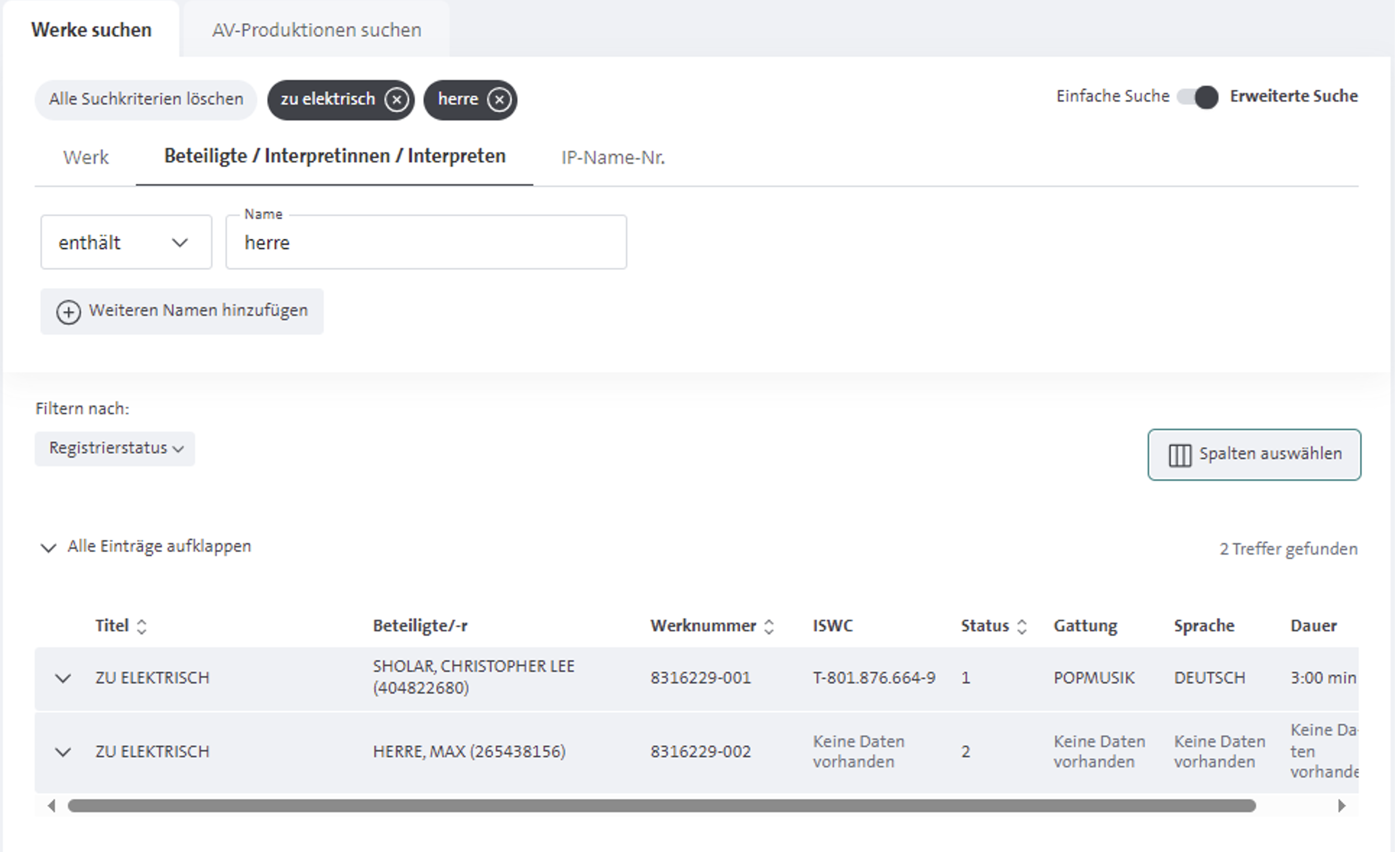
Task: Click the horizontal scrollbar thumb of results table
Action: tap(662, 805)
